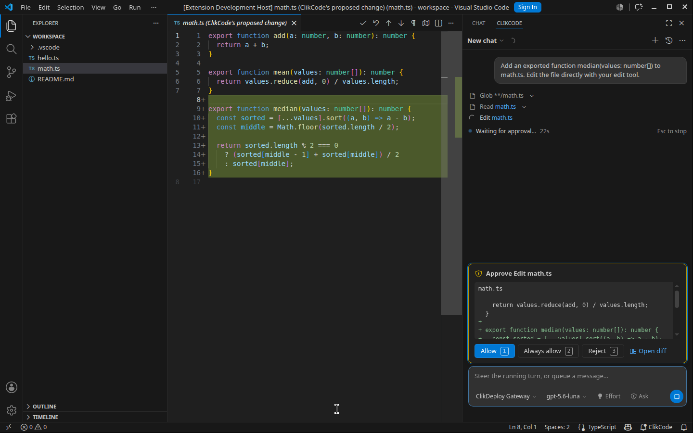Click the Always allow button
The width and height of the screenshot is (693, 433).
tap(548, 351)
